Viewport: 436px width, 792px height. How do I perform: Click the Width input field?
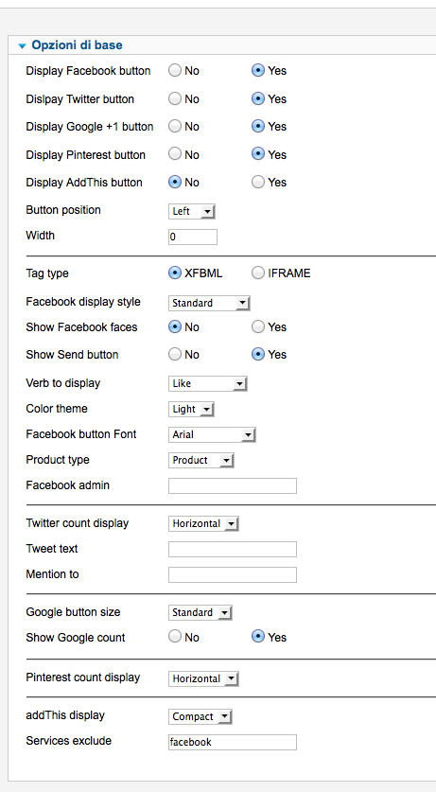193,237
